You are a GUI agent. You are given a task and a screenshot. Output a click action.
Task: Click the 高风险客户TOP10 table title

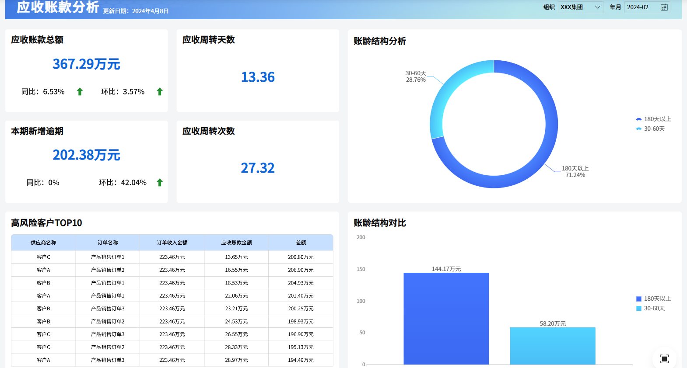coord(46,223)
